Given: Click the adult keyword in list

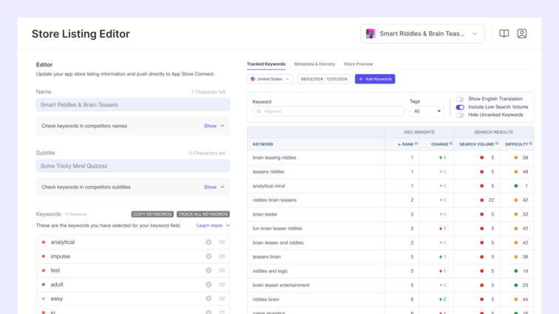Looking at the screenshot, I should tap(57, 284).
